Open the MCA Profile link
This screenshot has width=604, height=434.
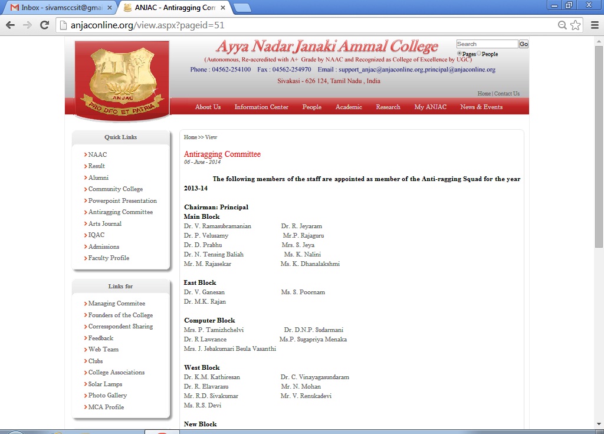[x=106, y=407]
